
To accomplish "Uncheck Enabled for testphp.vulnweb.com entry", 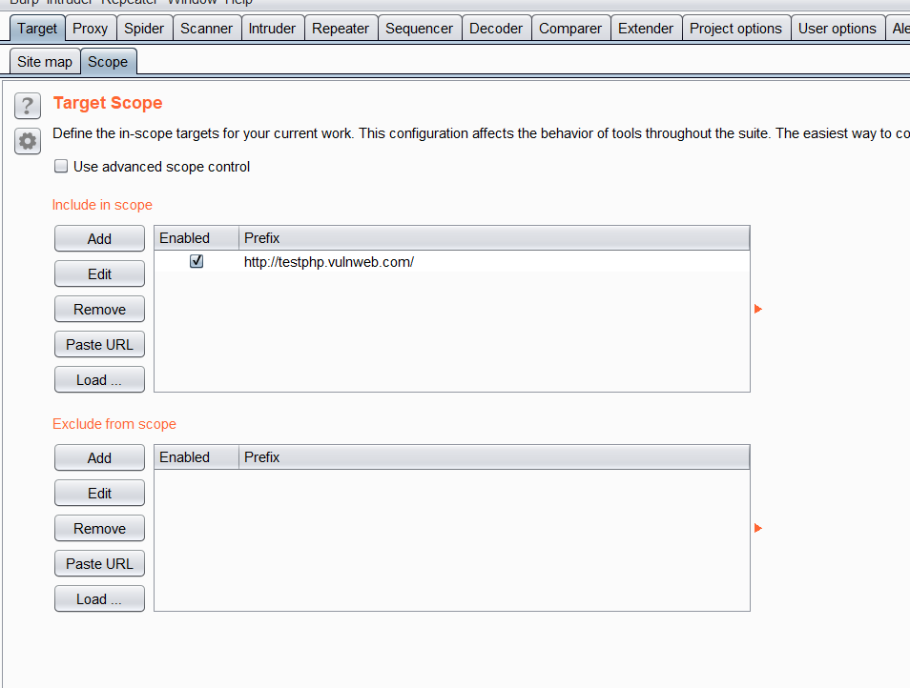I will coord(196,261).
